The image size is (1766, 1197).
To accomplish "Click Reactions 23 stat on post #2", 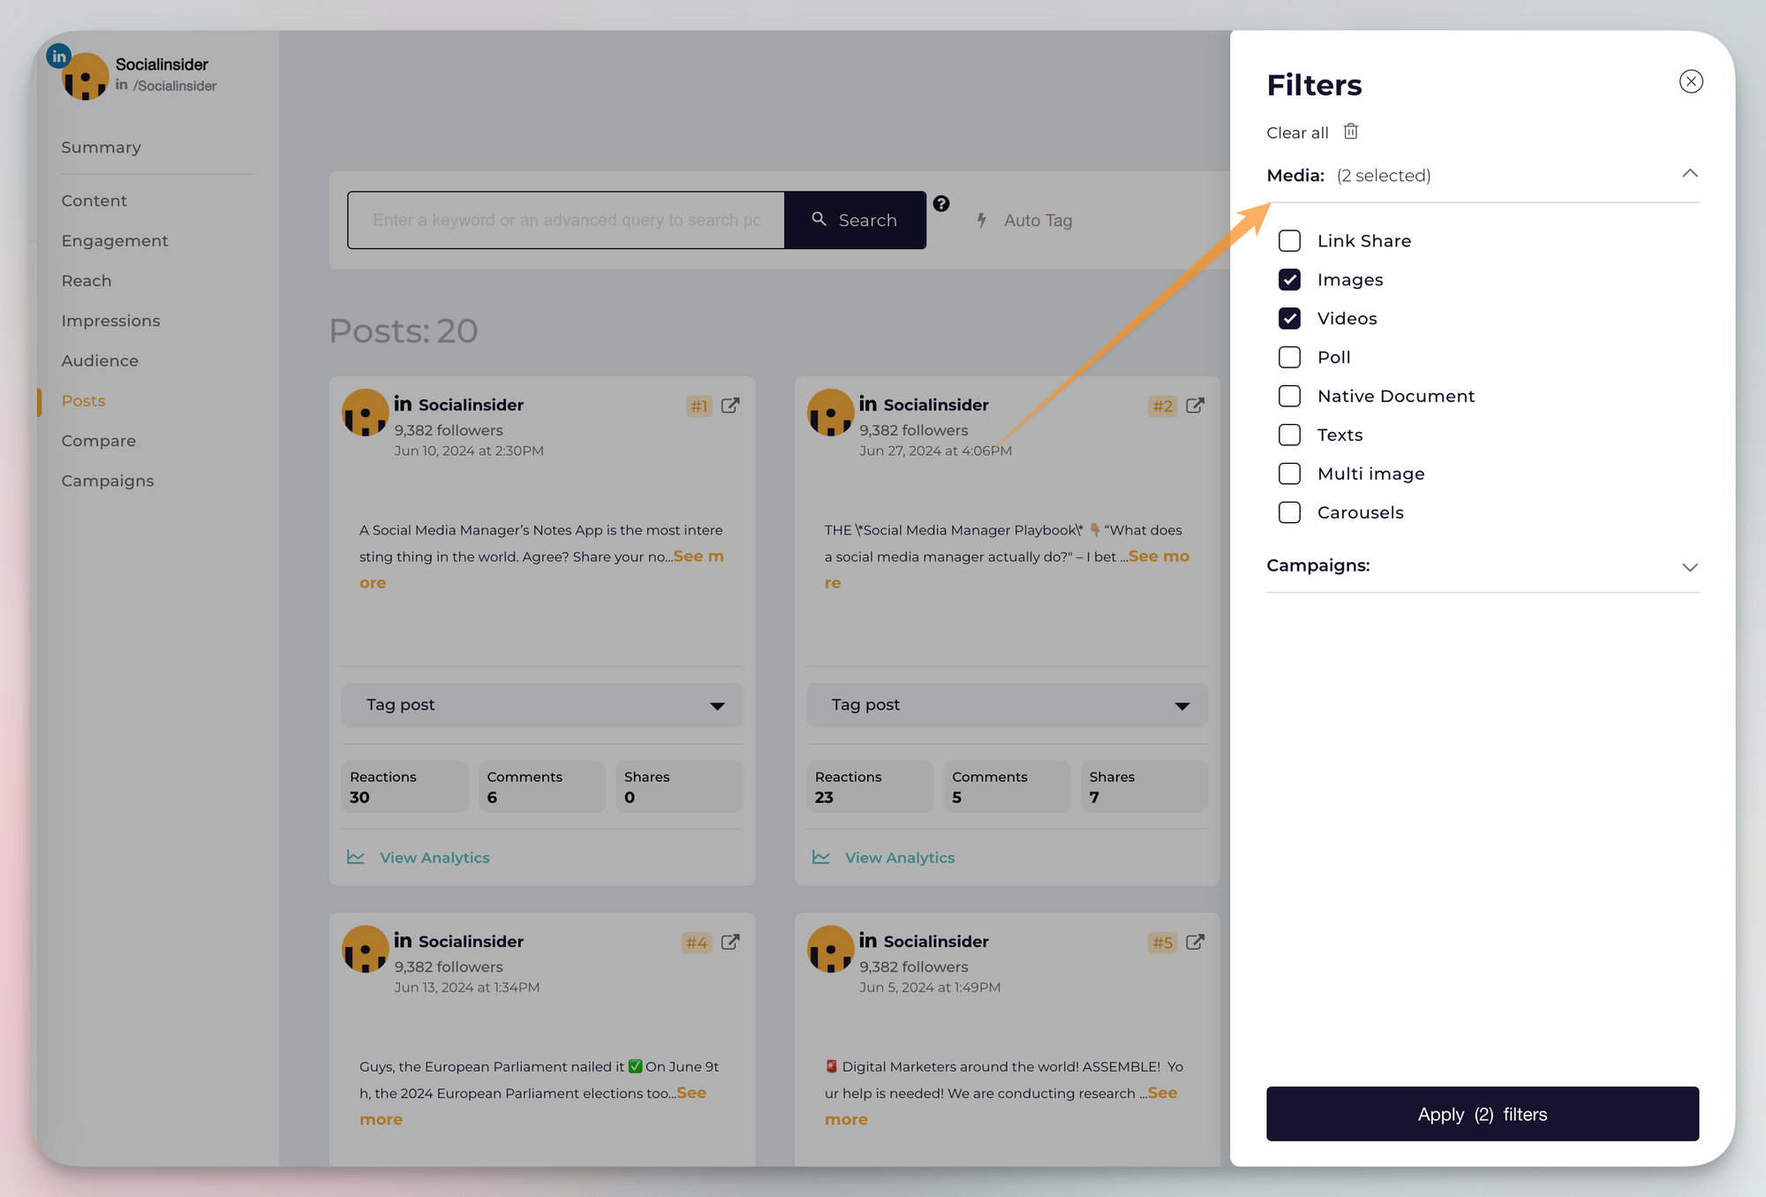I will tap(870, 786).
